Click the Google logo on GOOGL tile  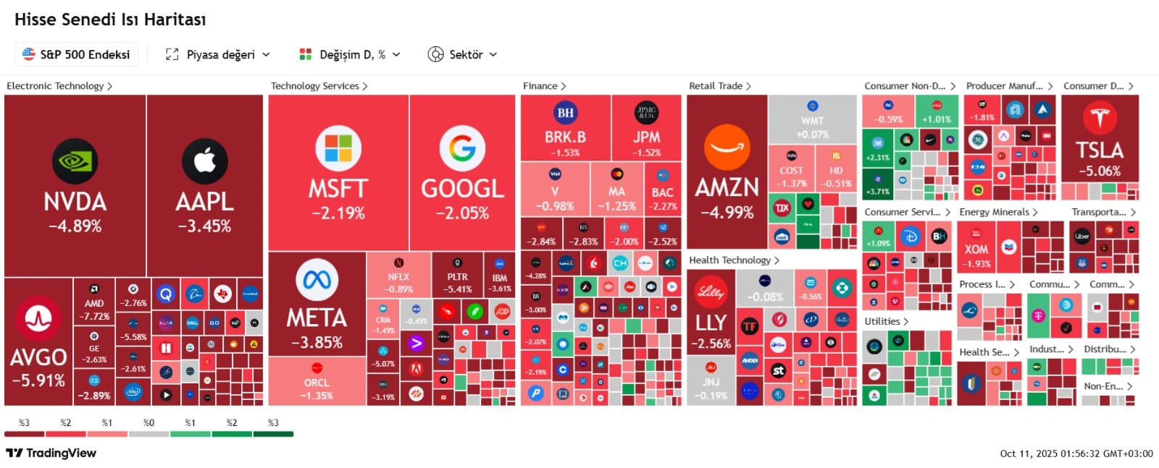[x=462, y=148]
